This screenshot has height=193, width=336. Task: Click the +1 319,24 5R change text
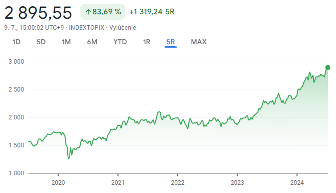pos(152,12)
